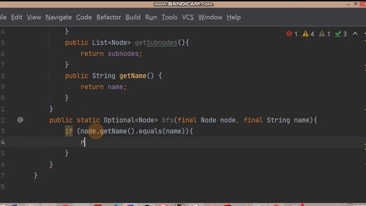
Task: Click the getSubnodes method name
Action: (156, 43)
